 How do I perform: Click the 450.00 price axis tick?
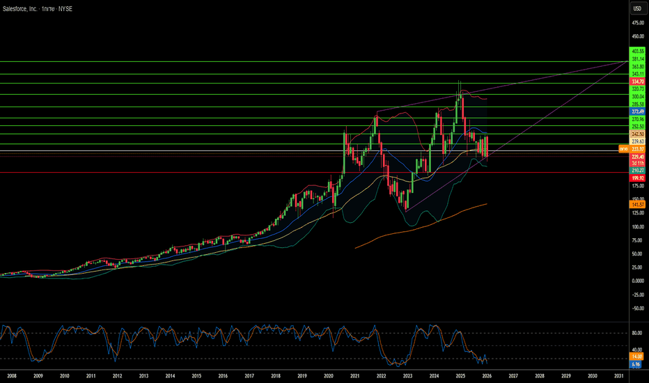pyautogui.click(x=638, y=36)
